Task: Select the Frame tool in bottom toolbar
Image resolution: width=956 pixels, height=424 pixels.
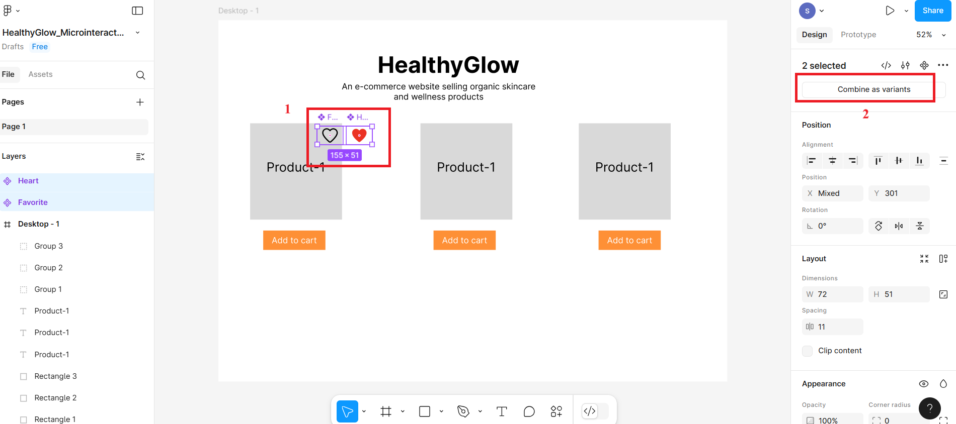Action: click(x=386, y=411)
